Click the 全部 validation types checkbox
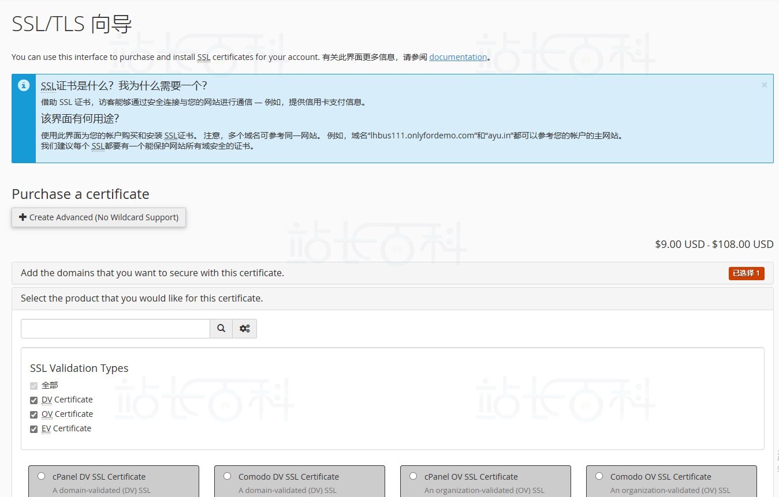This screenshot has width=779, height=497. click(x=33, y=386)
